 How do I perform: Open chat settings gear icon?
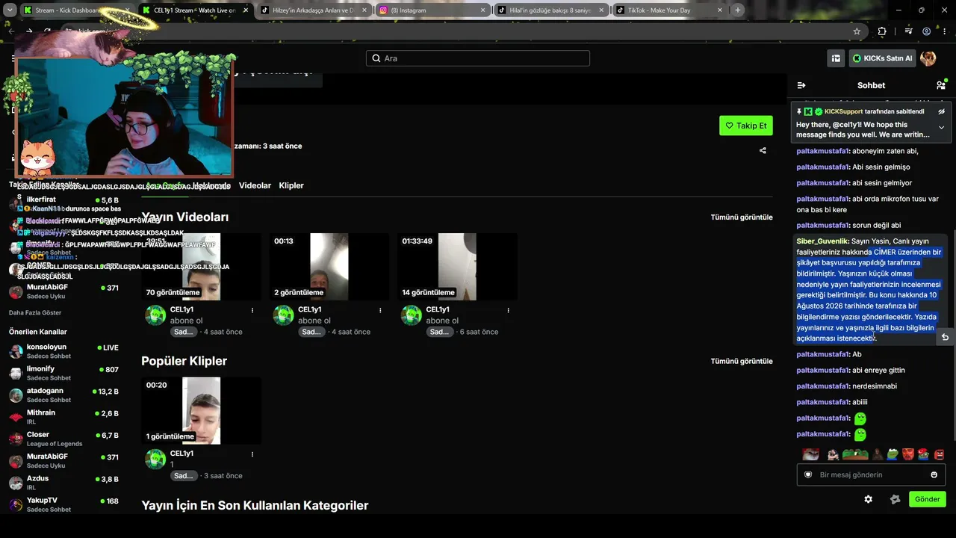tap(868, 499)
